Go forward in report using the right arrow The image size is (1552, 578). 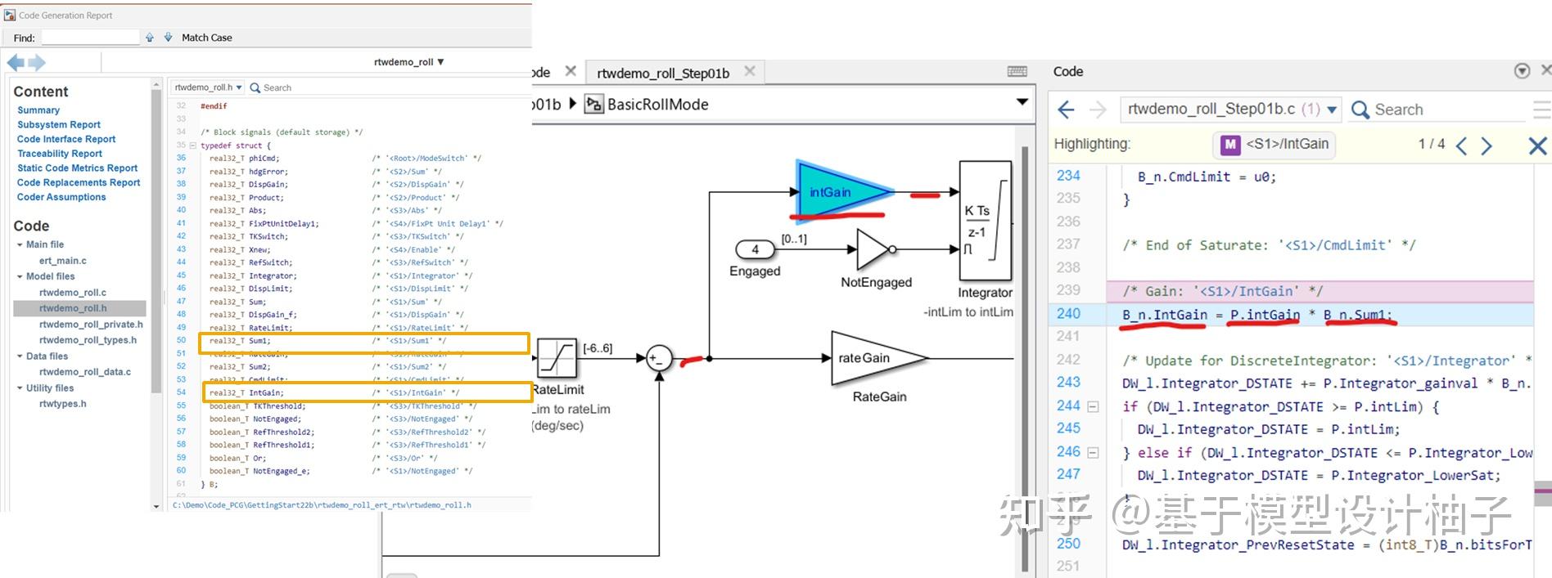pos(37,62)
